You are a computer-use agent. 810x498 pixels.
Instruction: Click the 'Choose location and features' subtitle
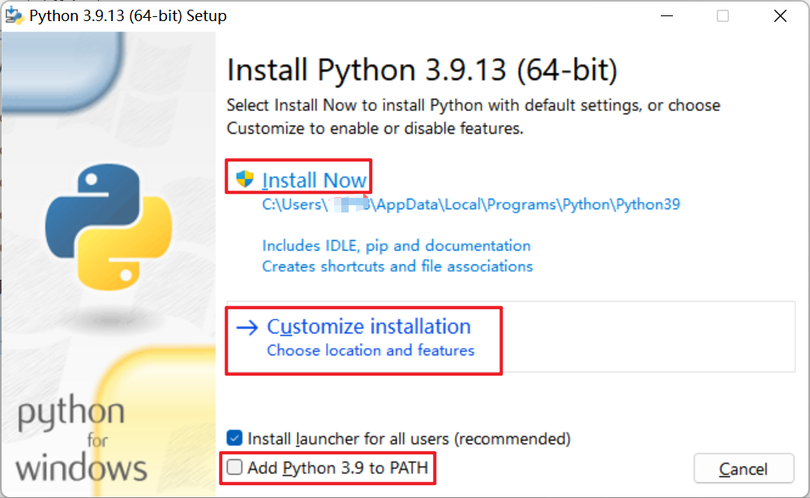pos(371,350)
